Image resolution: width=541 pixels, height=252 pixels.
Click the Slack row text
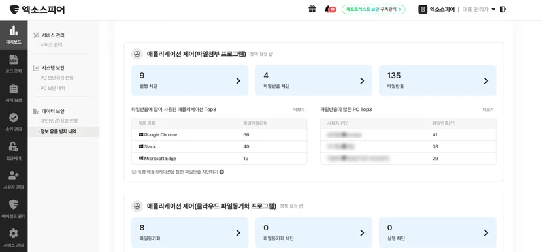point(150,146)
